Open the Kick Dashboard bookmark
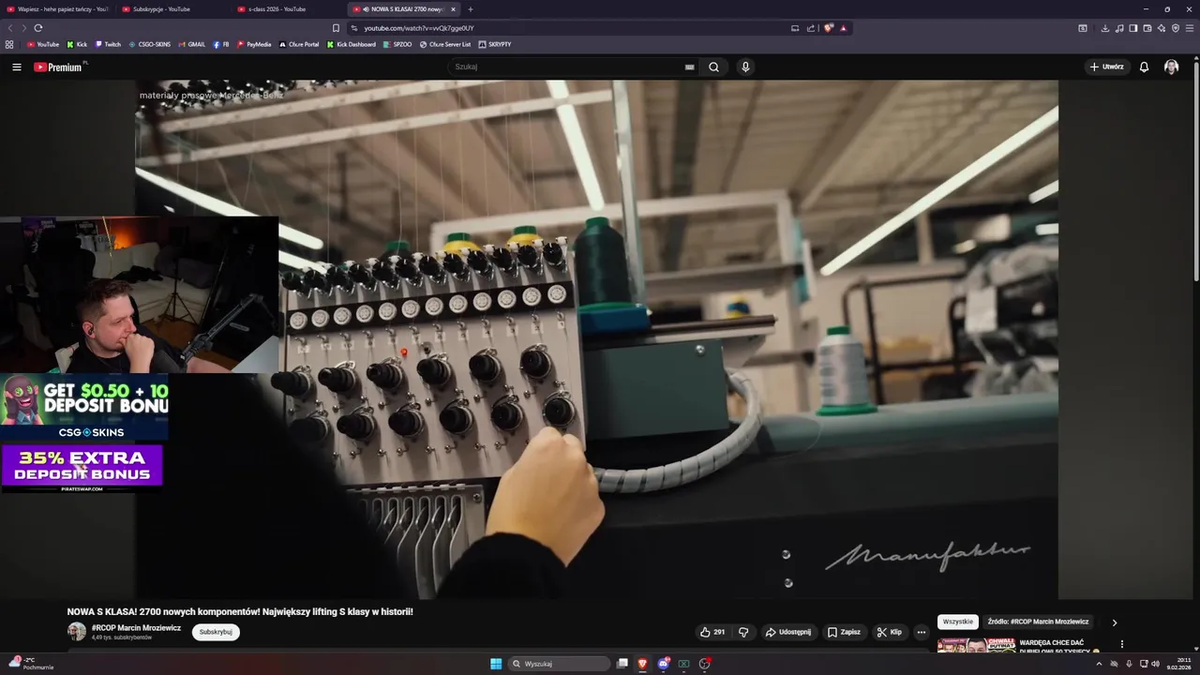Screen dimensions: 1200x675 click(x=352, y=44)
